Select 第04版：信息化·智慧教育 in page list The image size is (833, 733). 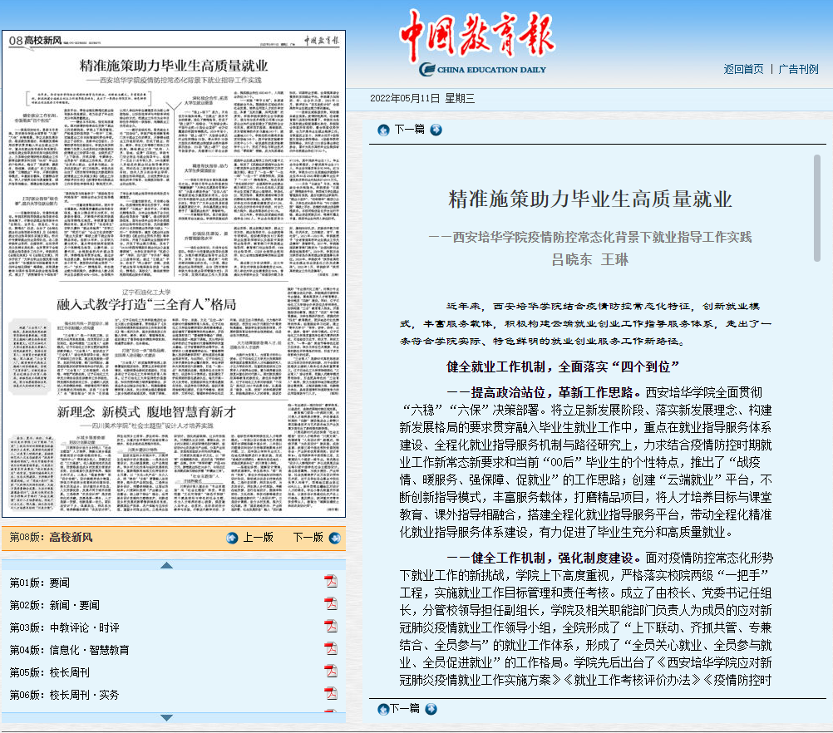tap(69, 650)
